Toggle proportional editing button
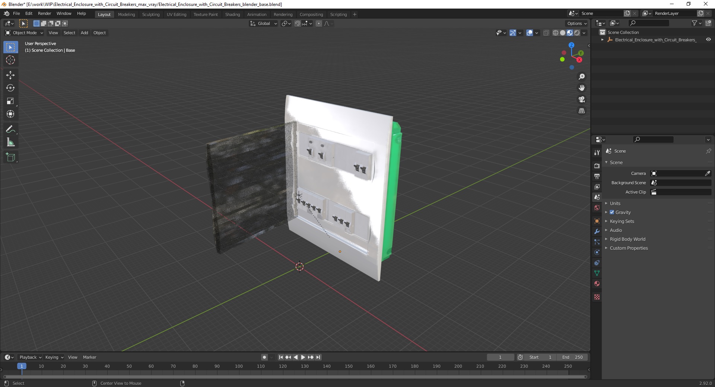Image resolution: width=715 pixels, height=387 pixels. 319,23
